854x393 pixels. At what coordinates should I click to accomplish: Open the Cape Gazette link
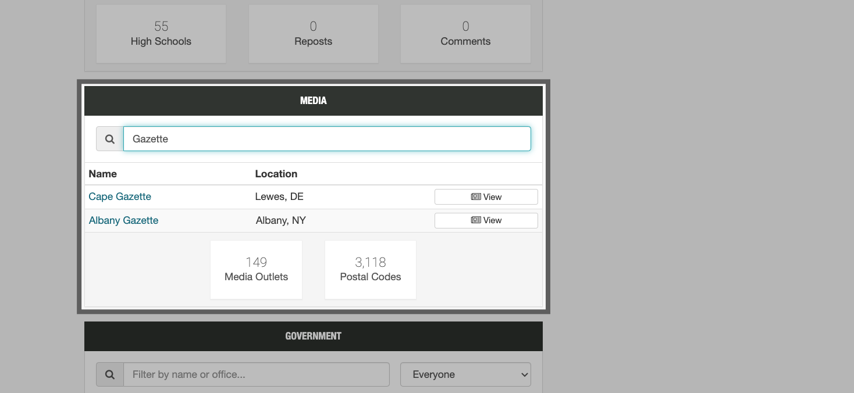pos(120,196)
